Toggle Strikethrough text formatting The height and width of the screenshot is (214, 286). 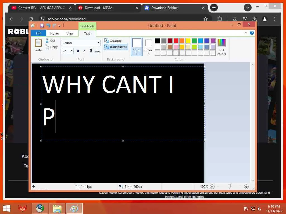[x=97, y=51]
